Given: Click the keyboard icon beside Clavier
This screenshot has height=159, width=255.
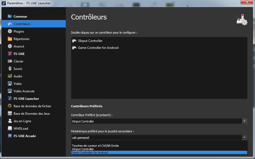Looking at the screenshot, I should pyautogui.click(x=10, y=61).
